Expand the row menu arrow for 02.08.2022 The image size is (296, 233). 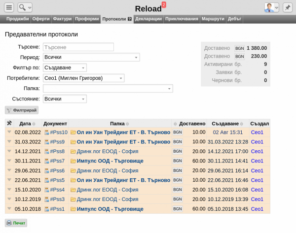[9, 133]
